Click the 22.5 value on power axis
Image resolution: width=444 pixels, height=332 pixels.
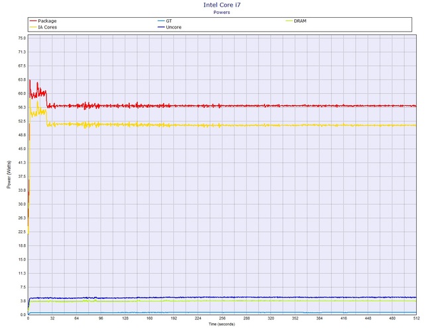(x=22, y=231)
